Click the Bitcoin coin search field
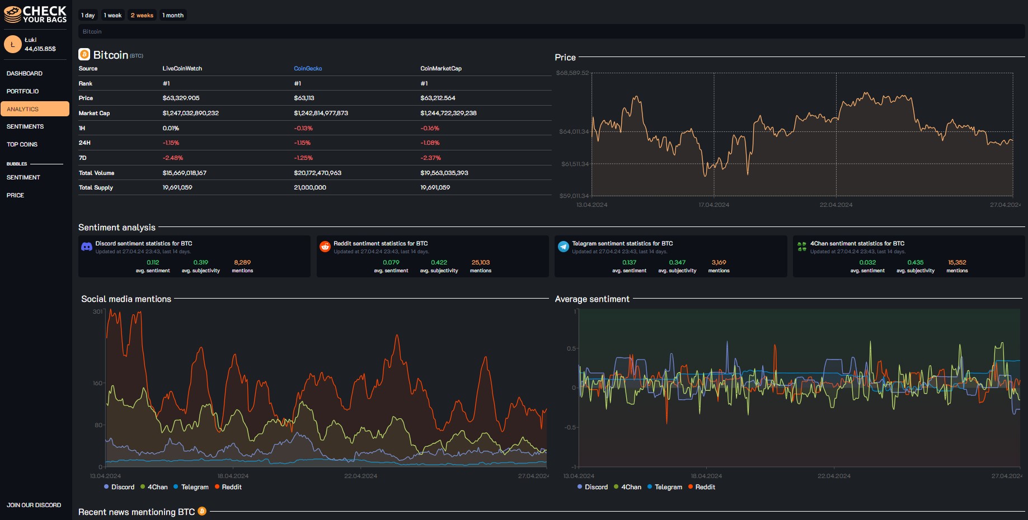 point(552,31)
